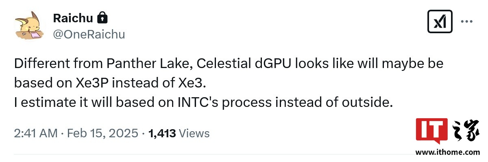
Task: Click Raichu's profile avatar picture
Action: coord(30,25)
